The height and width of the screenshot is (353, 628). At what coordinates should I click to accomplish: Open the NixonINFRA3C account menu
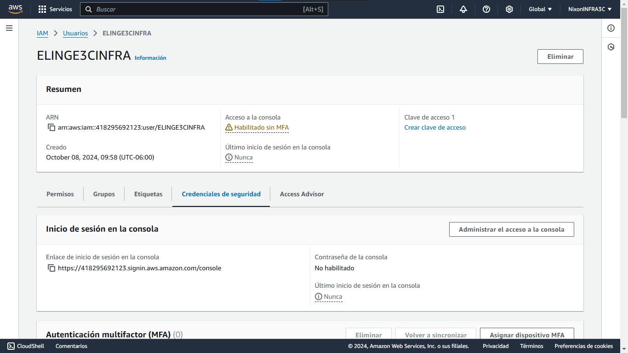tap(590, 9)
